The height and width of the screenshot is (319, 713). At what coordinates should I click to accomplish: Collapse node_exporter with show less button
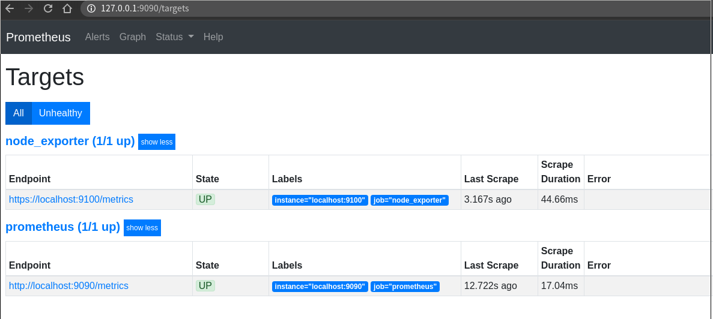(157, 142)
